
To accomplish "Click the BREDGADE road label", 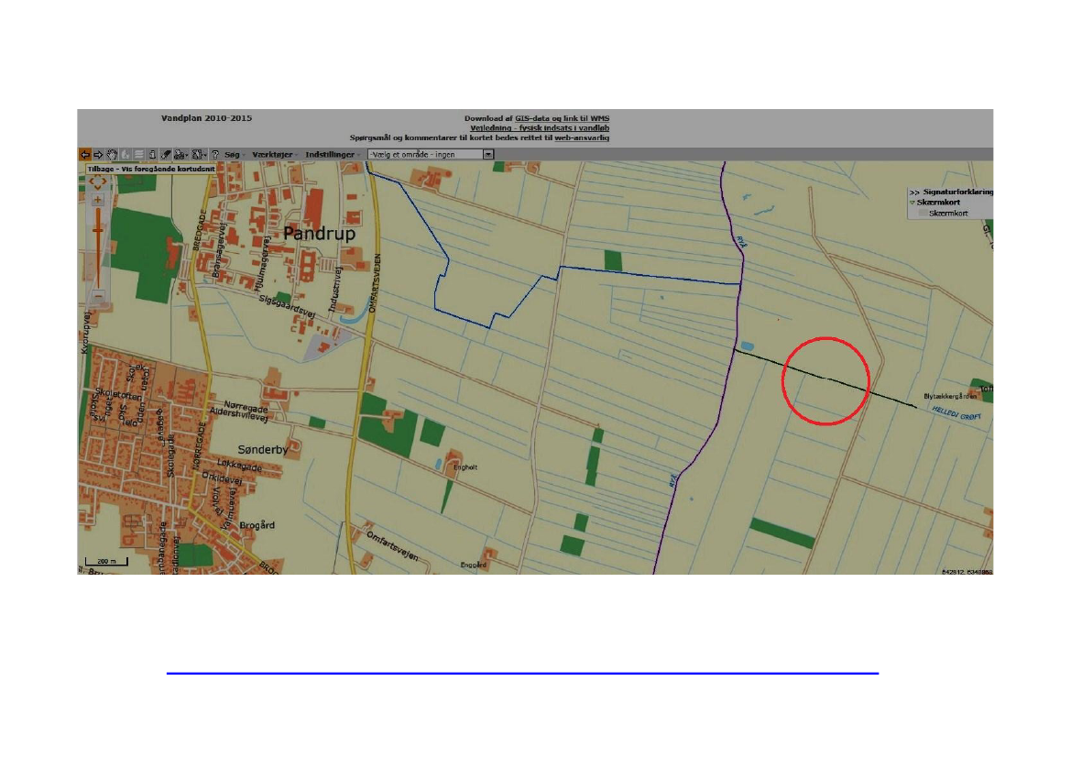I will point(202,230).
